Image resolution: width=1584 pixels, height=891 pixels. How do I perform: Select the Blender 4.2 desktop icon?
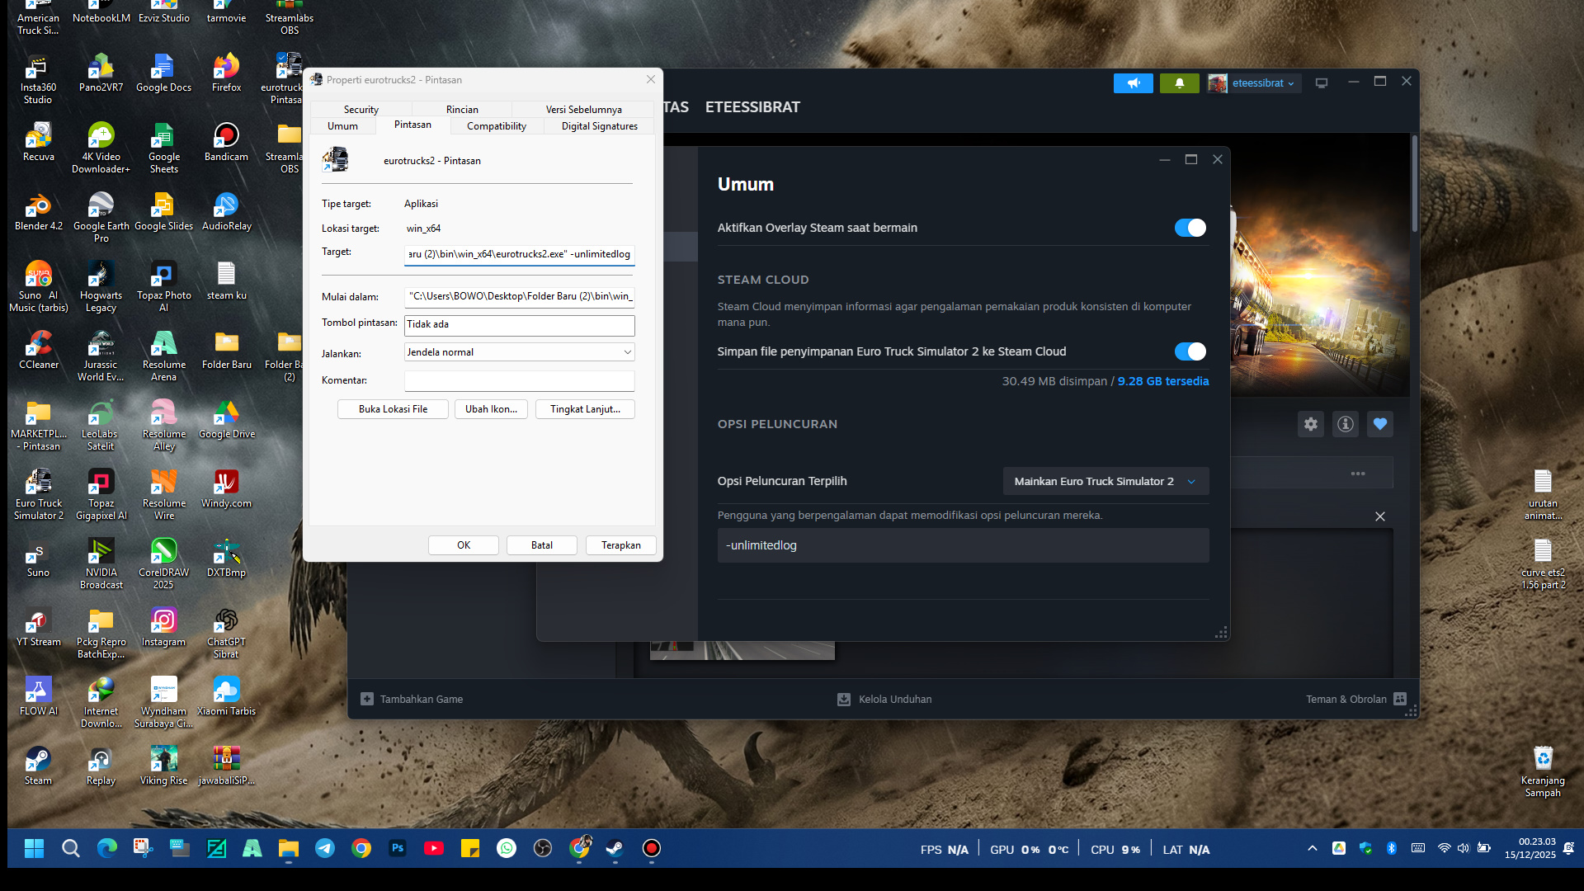tap(38, 213)
